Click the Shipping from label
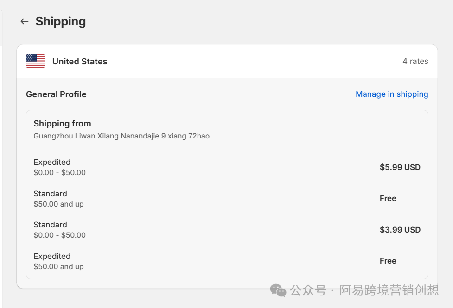Image resolution: width=453 pixels, height=308 pixels. (x=62, y=124)
